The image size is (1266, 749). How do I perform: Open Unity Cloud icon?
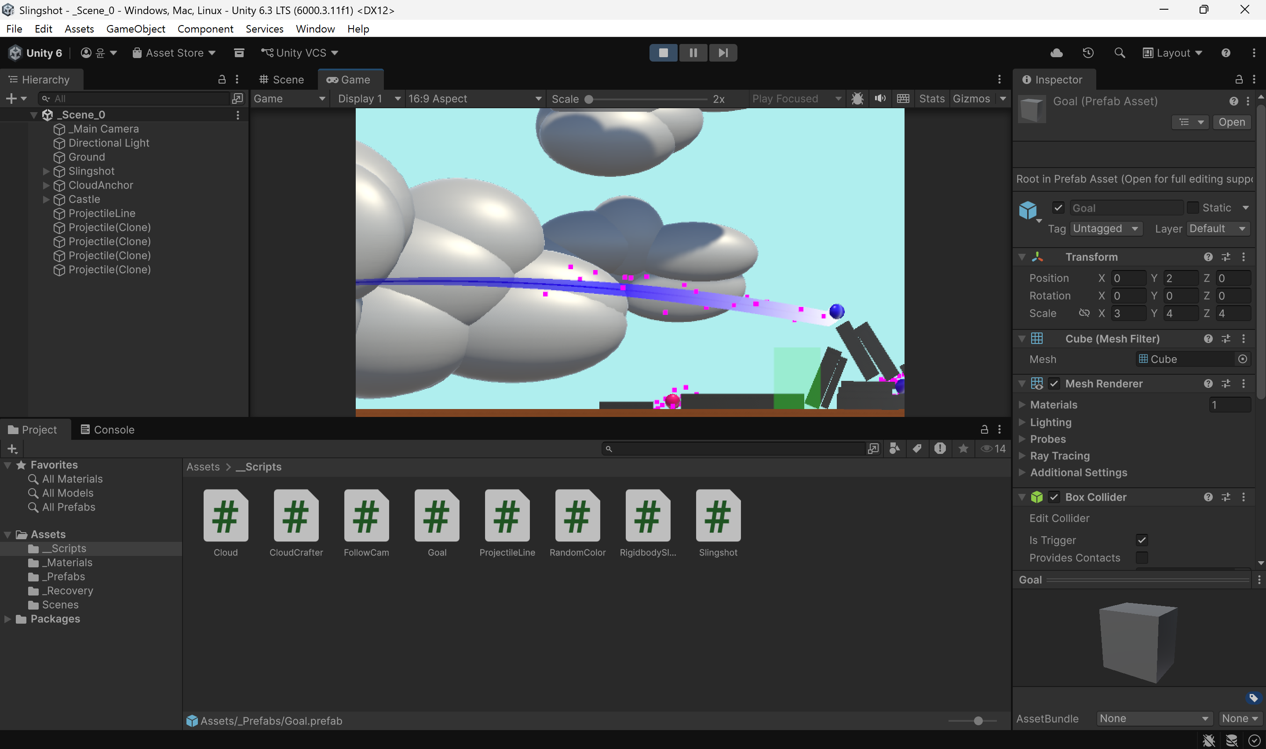1057,53
